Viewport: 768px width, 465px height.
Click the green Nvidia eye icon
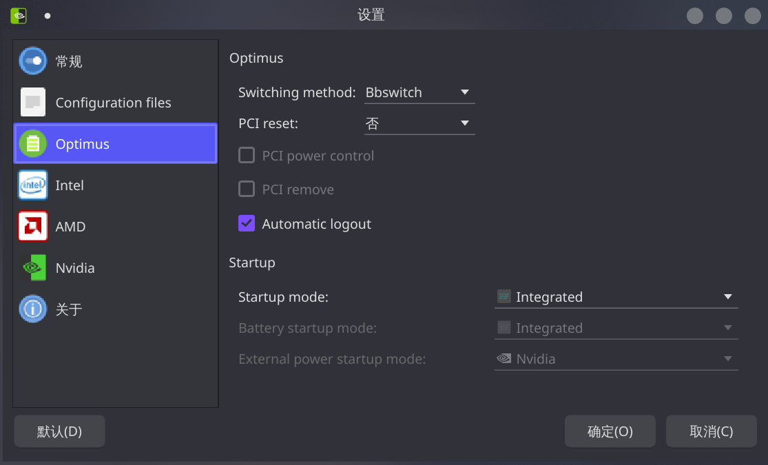click(33, 267)
